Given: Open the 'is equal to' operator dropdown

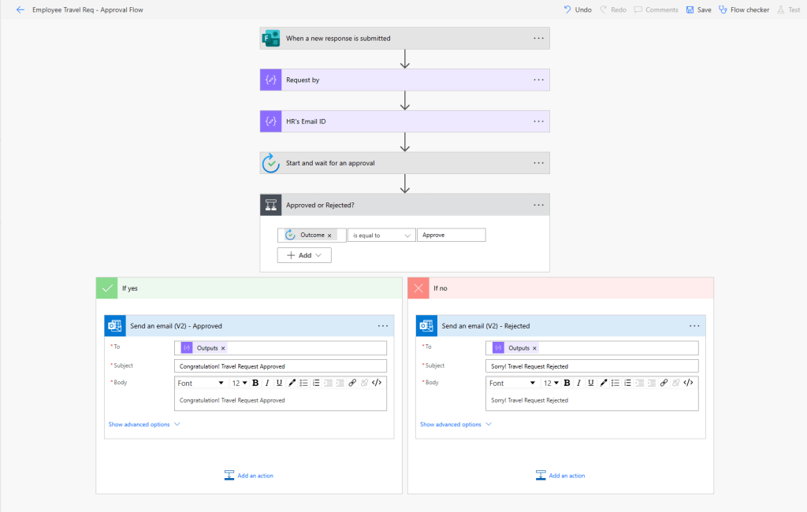Looking at the screenshot, I should [381, 235].
